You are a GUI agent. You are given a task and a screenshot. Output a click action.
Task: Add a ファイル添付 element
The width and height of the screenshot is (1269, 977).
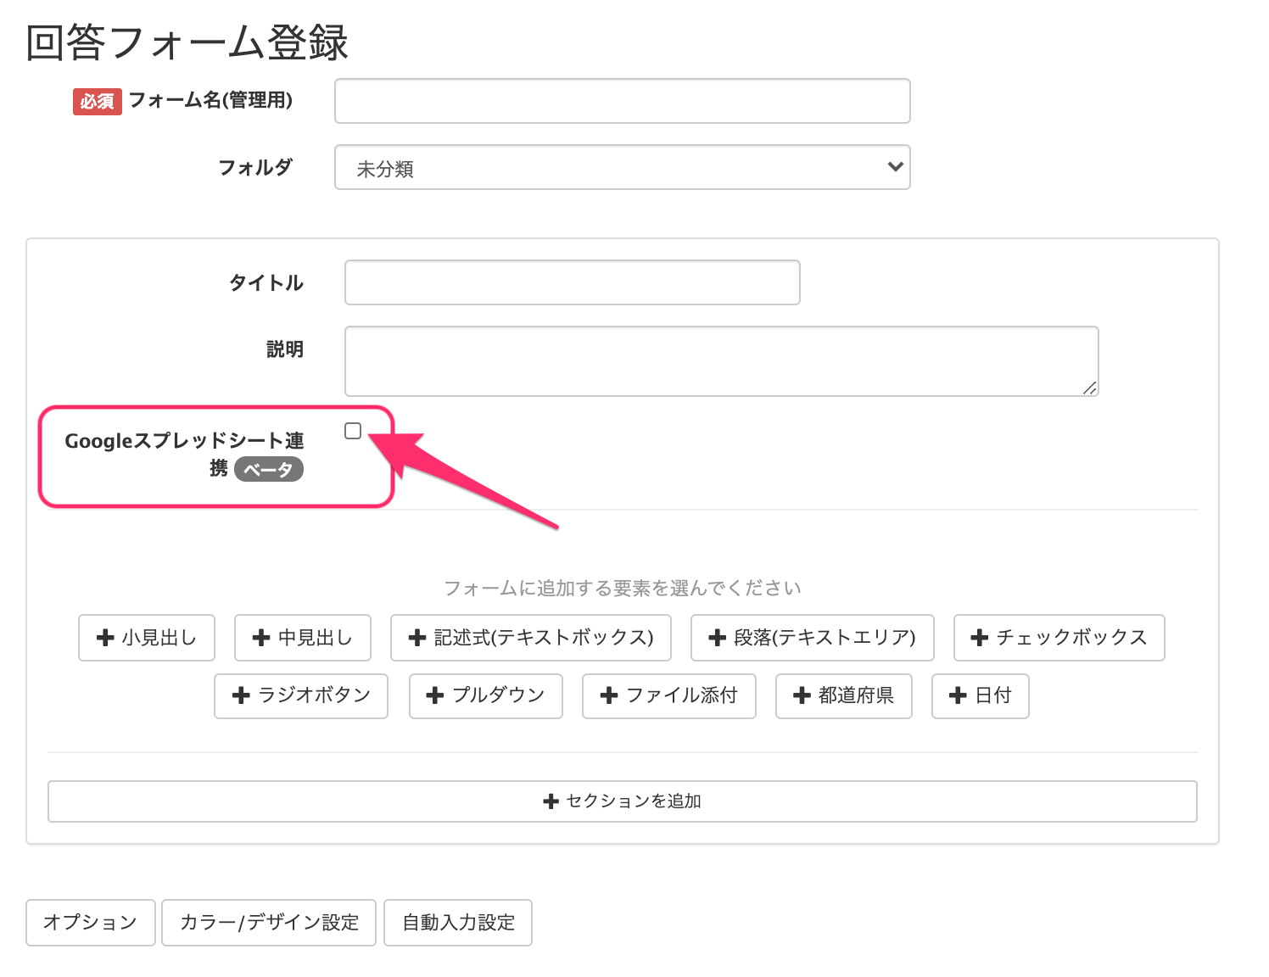click(x=669, y=696)
